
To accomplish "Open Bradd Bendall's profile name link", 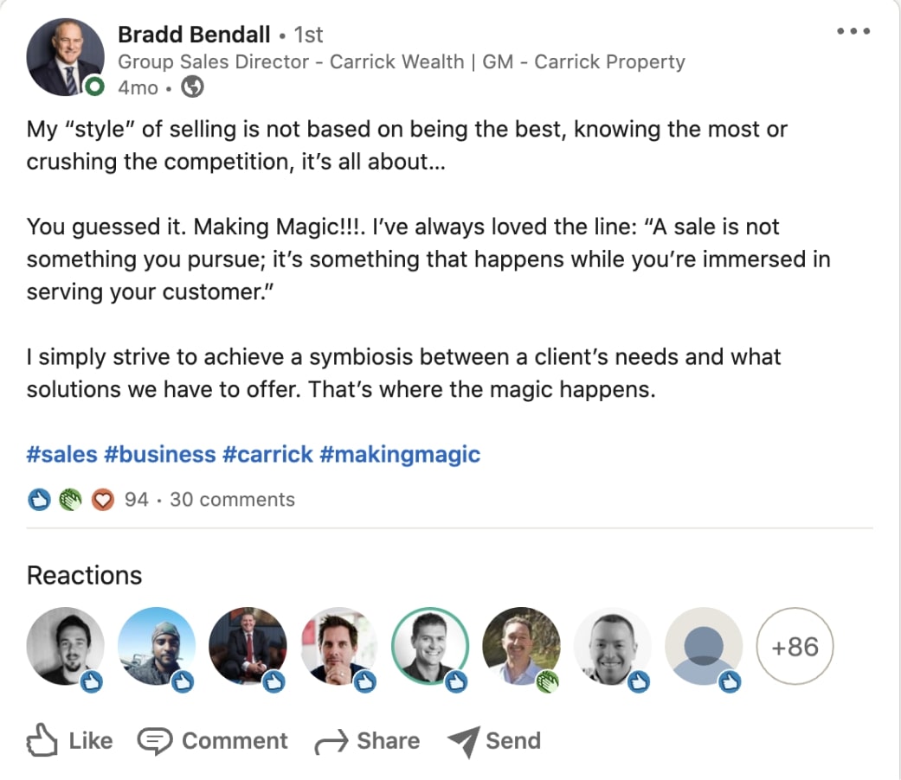I will click(194, 35).
